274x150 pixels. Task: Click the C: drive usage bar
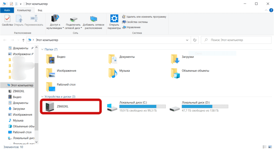pyautogui.click(x=143, y=107)
